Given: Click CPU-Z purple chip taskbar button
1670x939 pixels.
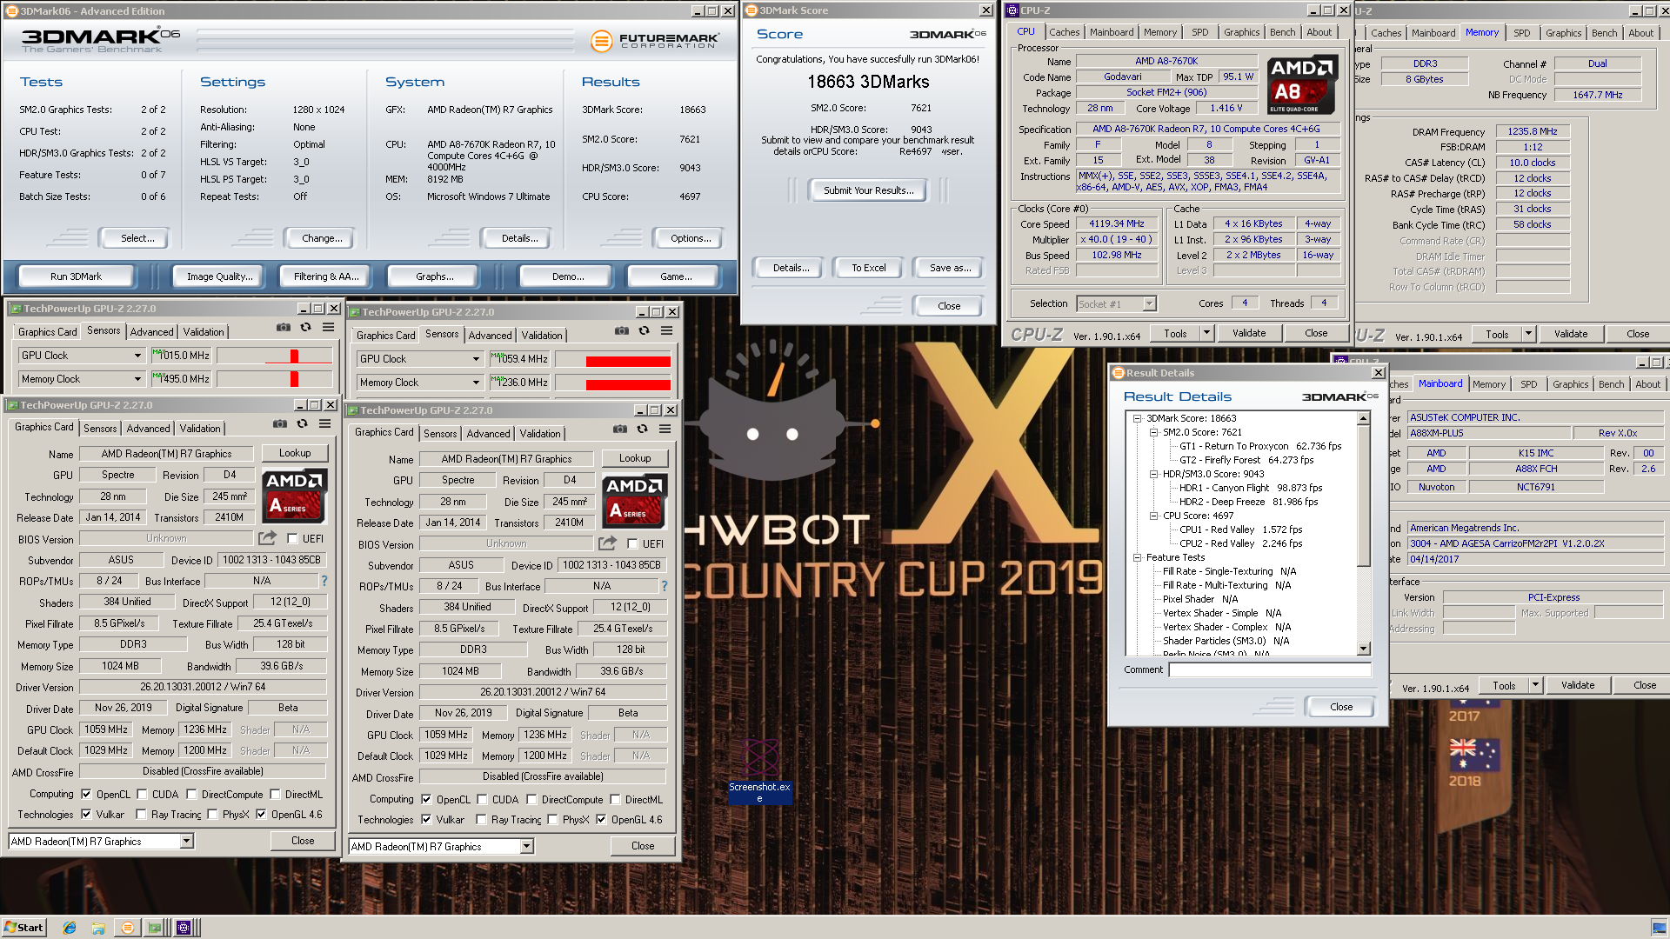Looking at the screenshot, I should tap(184, 928).
